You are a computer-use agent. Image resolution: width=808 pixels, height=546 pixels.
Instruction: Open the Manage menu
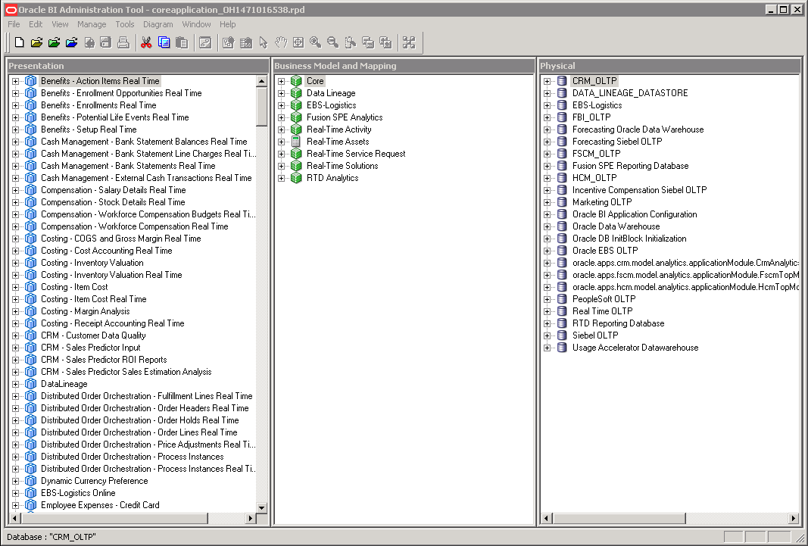[x=92, y=24]
